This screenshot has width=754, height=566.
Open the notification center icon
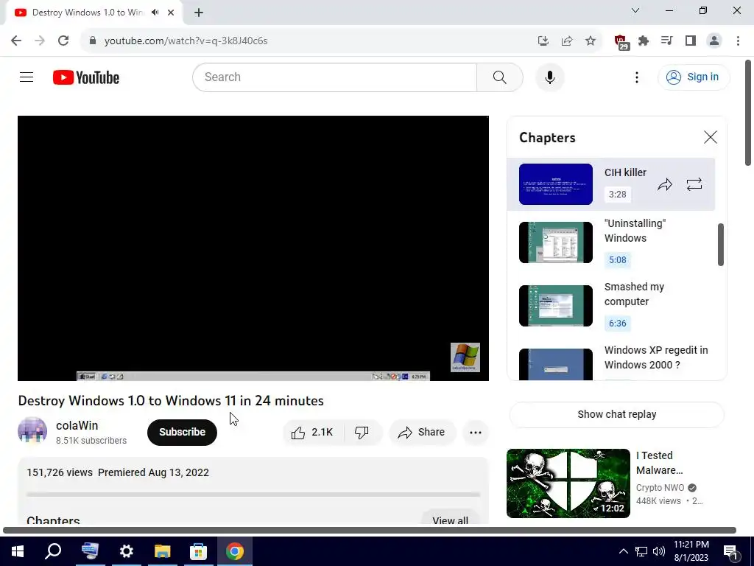[731, 552]
